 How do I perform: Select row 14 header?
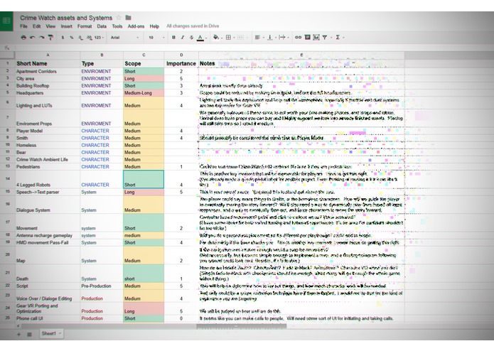click(7, 179)
